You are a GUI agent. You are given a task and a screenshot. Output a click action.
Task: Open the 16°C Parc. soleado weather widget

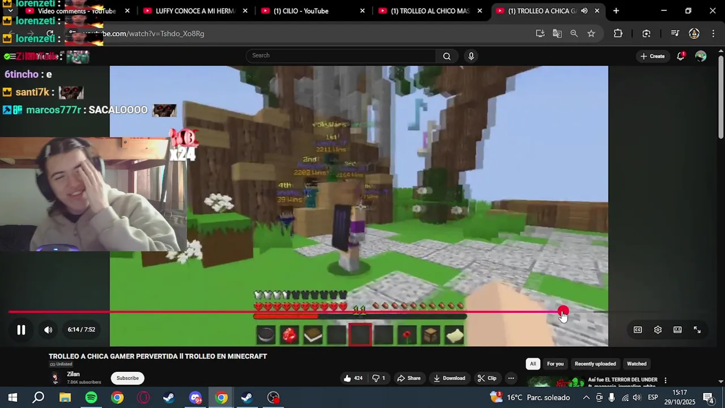[530, 398]
